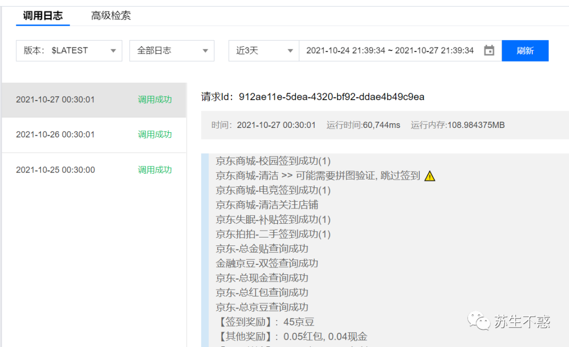Screen dimensions: 569x347
Task: Click log line 京东拍拍-二手签到成功(1)
Action: point(273,234)
